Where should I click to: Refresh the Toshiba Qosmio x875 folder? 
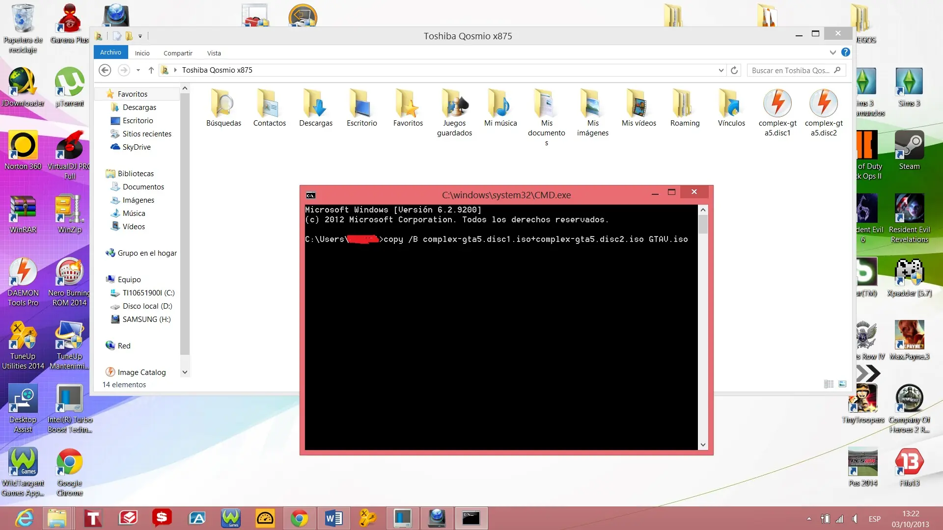click(x=734, y=70)
